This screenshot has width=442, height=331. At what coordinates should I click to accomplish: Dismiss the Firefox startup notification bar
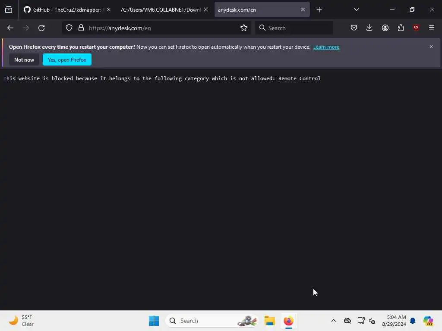[431, 47]
